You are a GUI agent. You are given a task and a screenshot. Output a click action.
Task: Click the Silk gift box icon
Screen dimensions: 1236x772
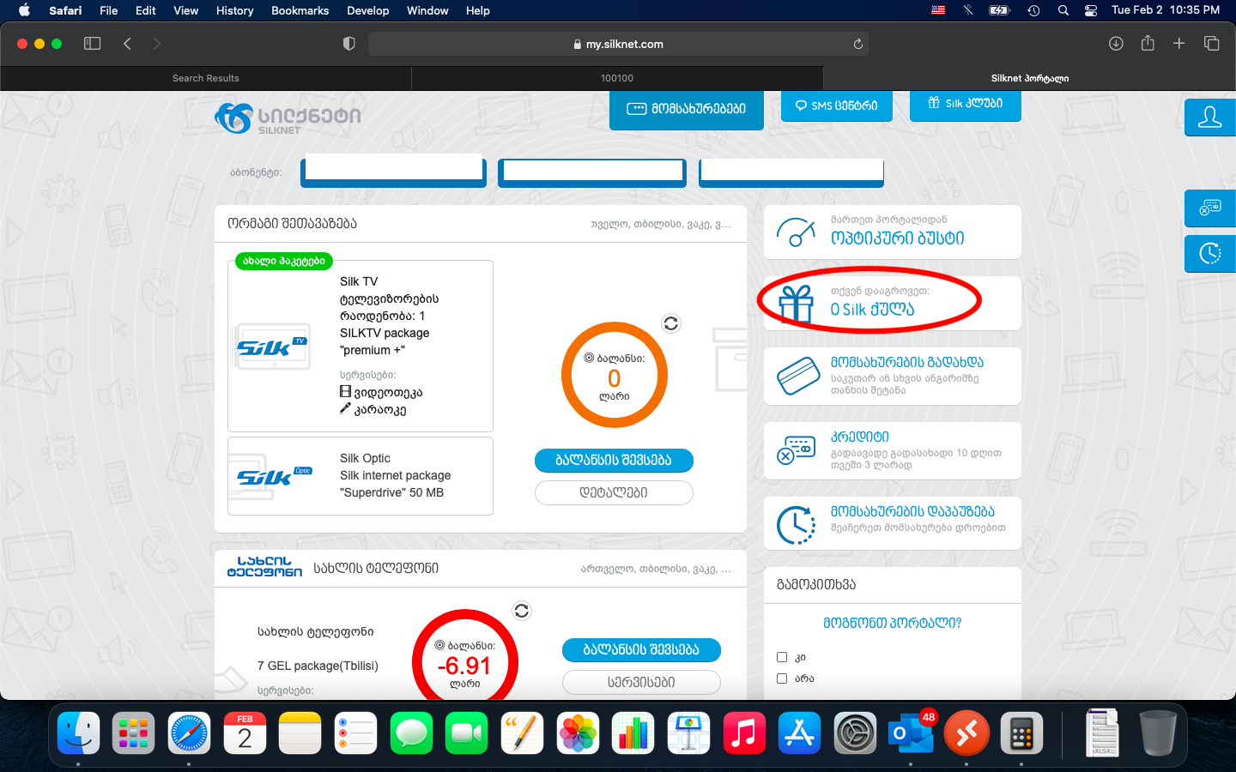796,303
